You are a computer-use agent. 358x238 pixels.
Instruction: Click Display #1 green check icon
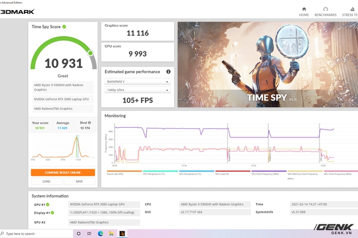click(52, 213)
